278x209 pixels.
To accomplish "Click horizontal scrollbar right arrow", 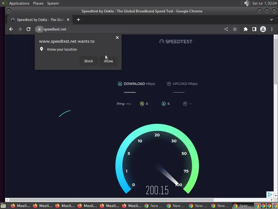I will point(271,200).
